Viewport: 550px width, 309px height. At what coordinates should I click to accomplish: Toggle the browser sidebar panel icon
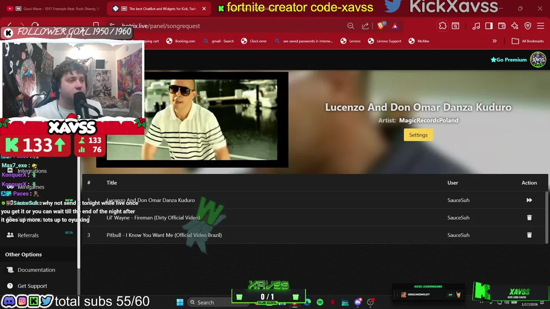[489, 26]
